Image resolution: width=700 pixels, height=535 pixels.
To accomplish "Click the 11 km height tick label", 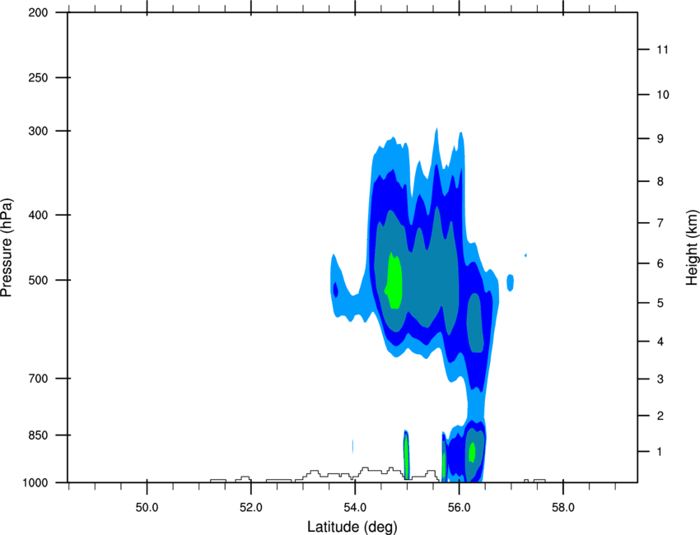I will [x=662, y=49].
